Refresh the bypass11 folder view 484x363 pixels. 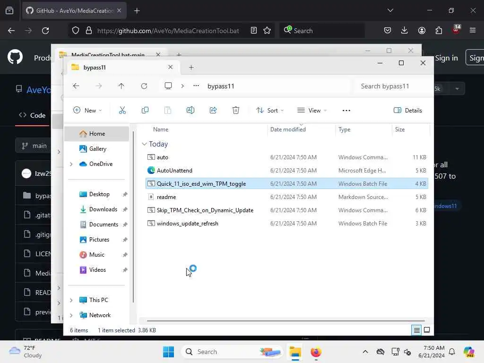coord(144,86)
